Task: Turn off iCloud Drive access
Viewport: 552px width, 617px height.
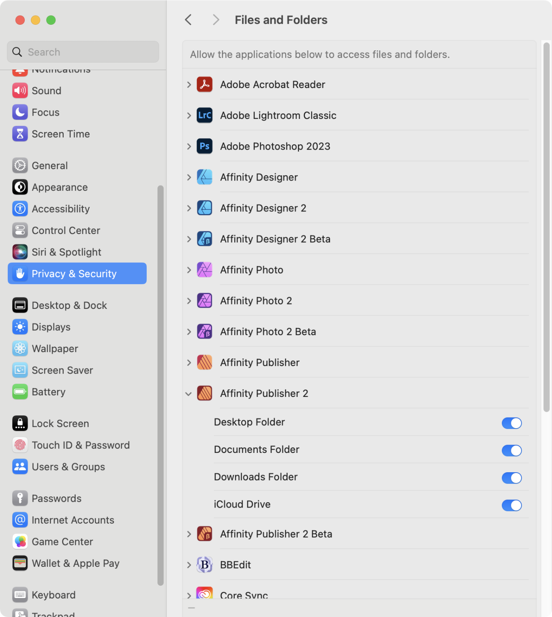Action: pos(511,505)
